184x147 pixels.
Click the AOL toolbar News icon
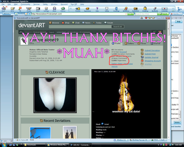click(x=38, y=9)
